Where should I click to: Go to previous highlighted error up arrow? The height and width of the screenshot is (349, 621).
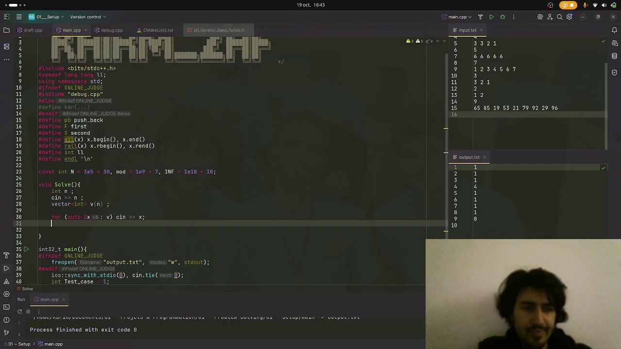(x=438, y=41)
